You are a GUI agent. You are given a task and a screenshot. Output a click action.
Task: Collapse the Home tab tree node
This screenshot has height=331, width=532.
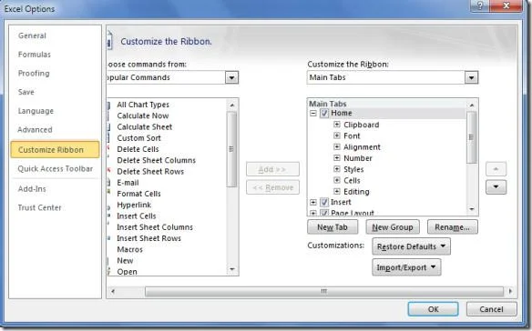(x=313, y=114)
